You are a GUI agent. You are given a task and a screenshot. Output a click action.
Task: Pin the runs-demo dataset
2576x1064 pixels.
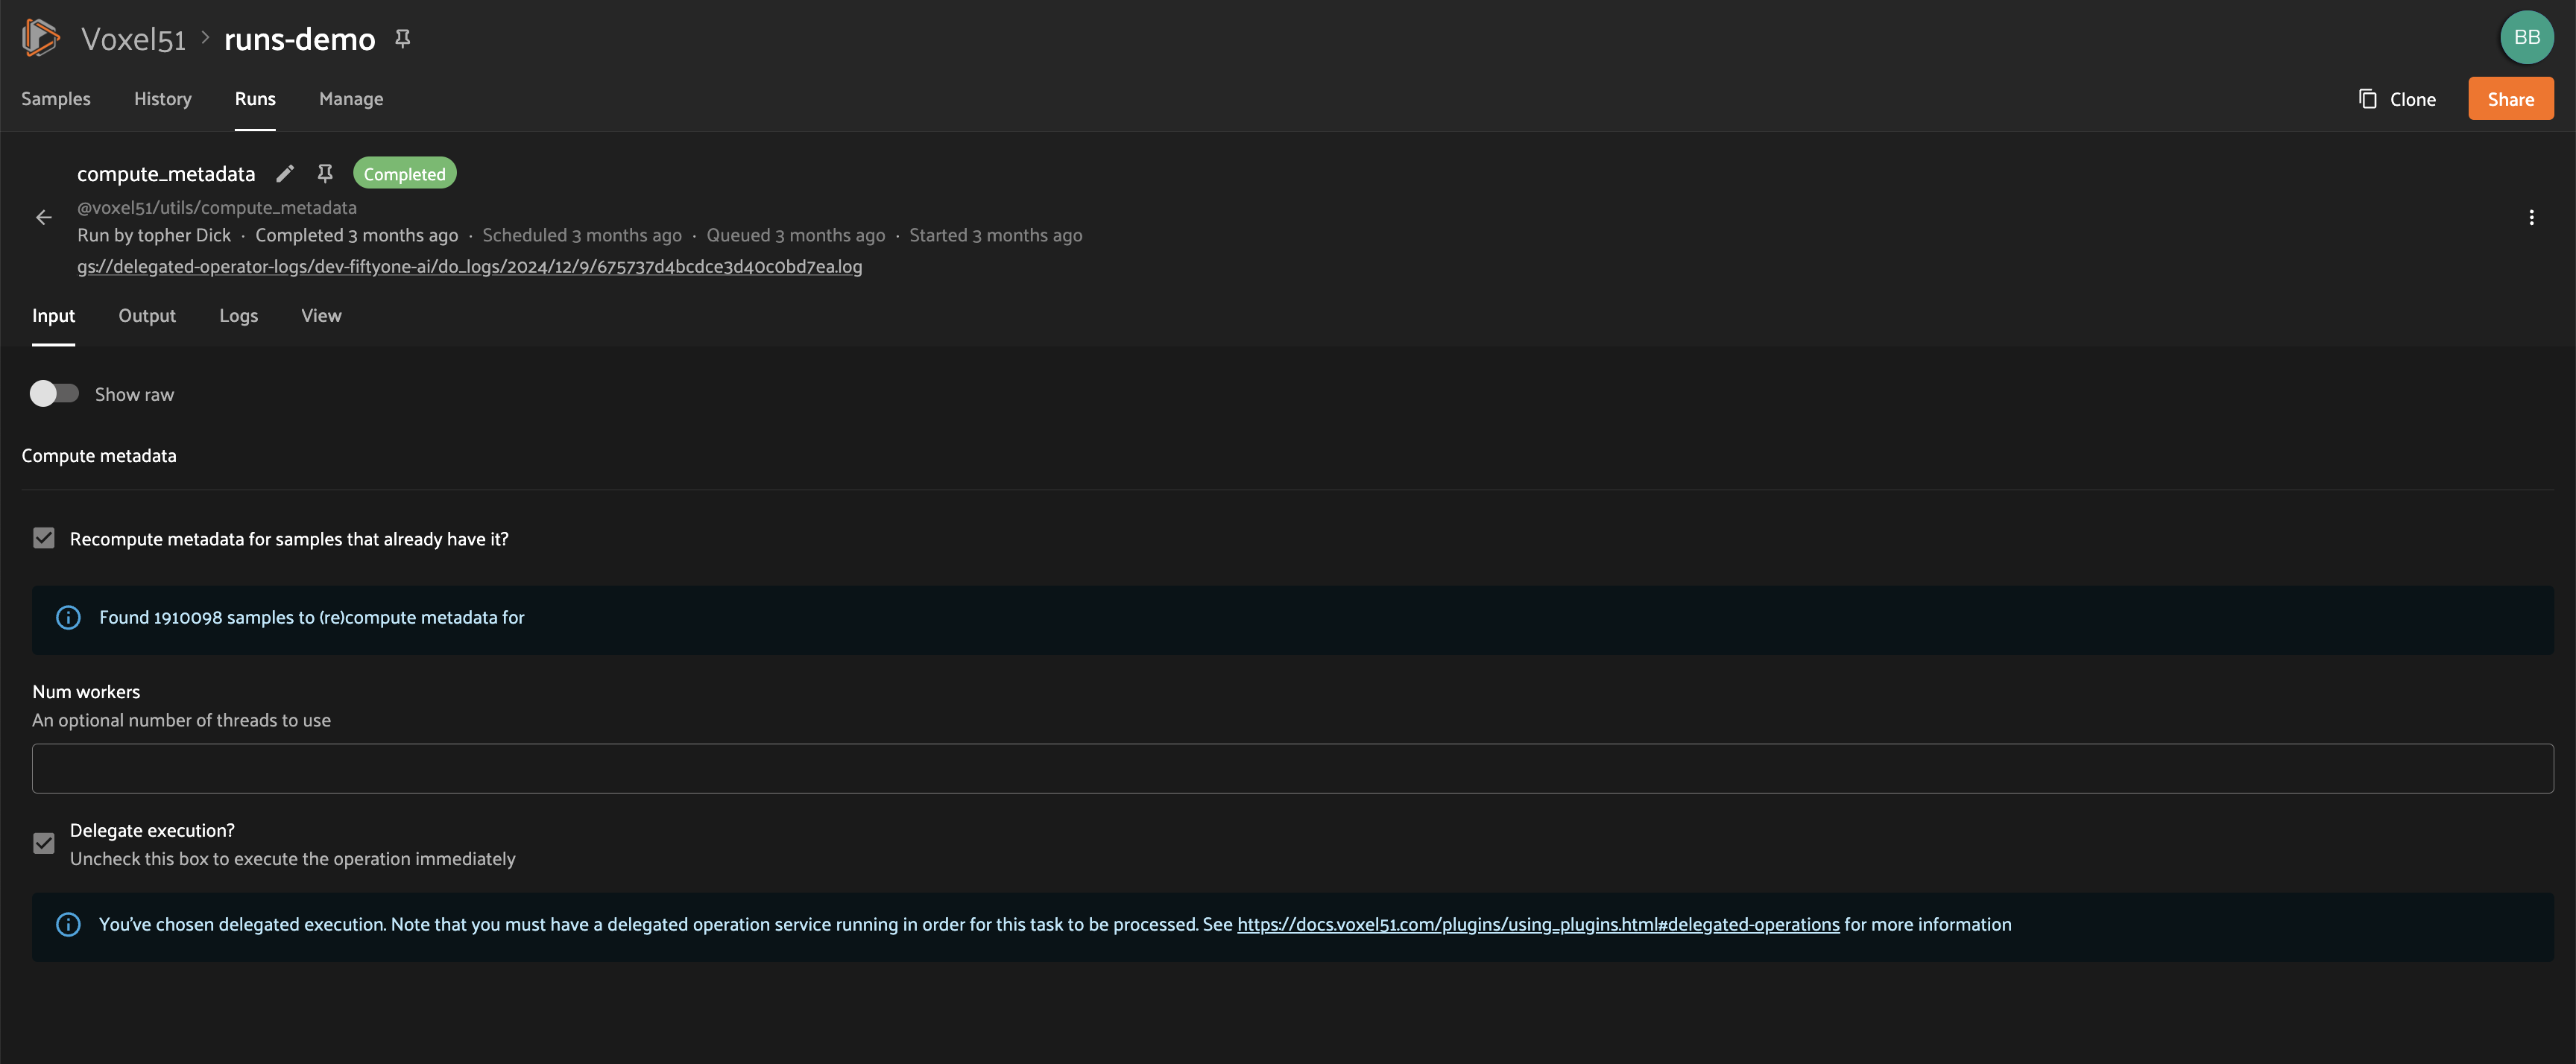click(x=403, y=39)
